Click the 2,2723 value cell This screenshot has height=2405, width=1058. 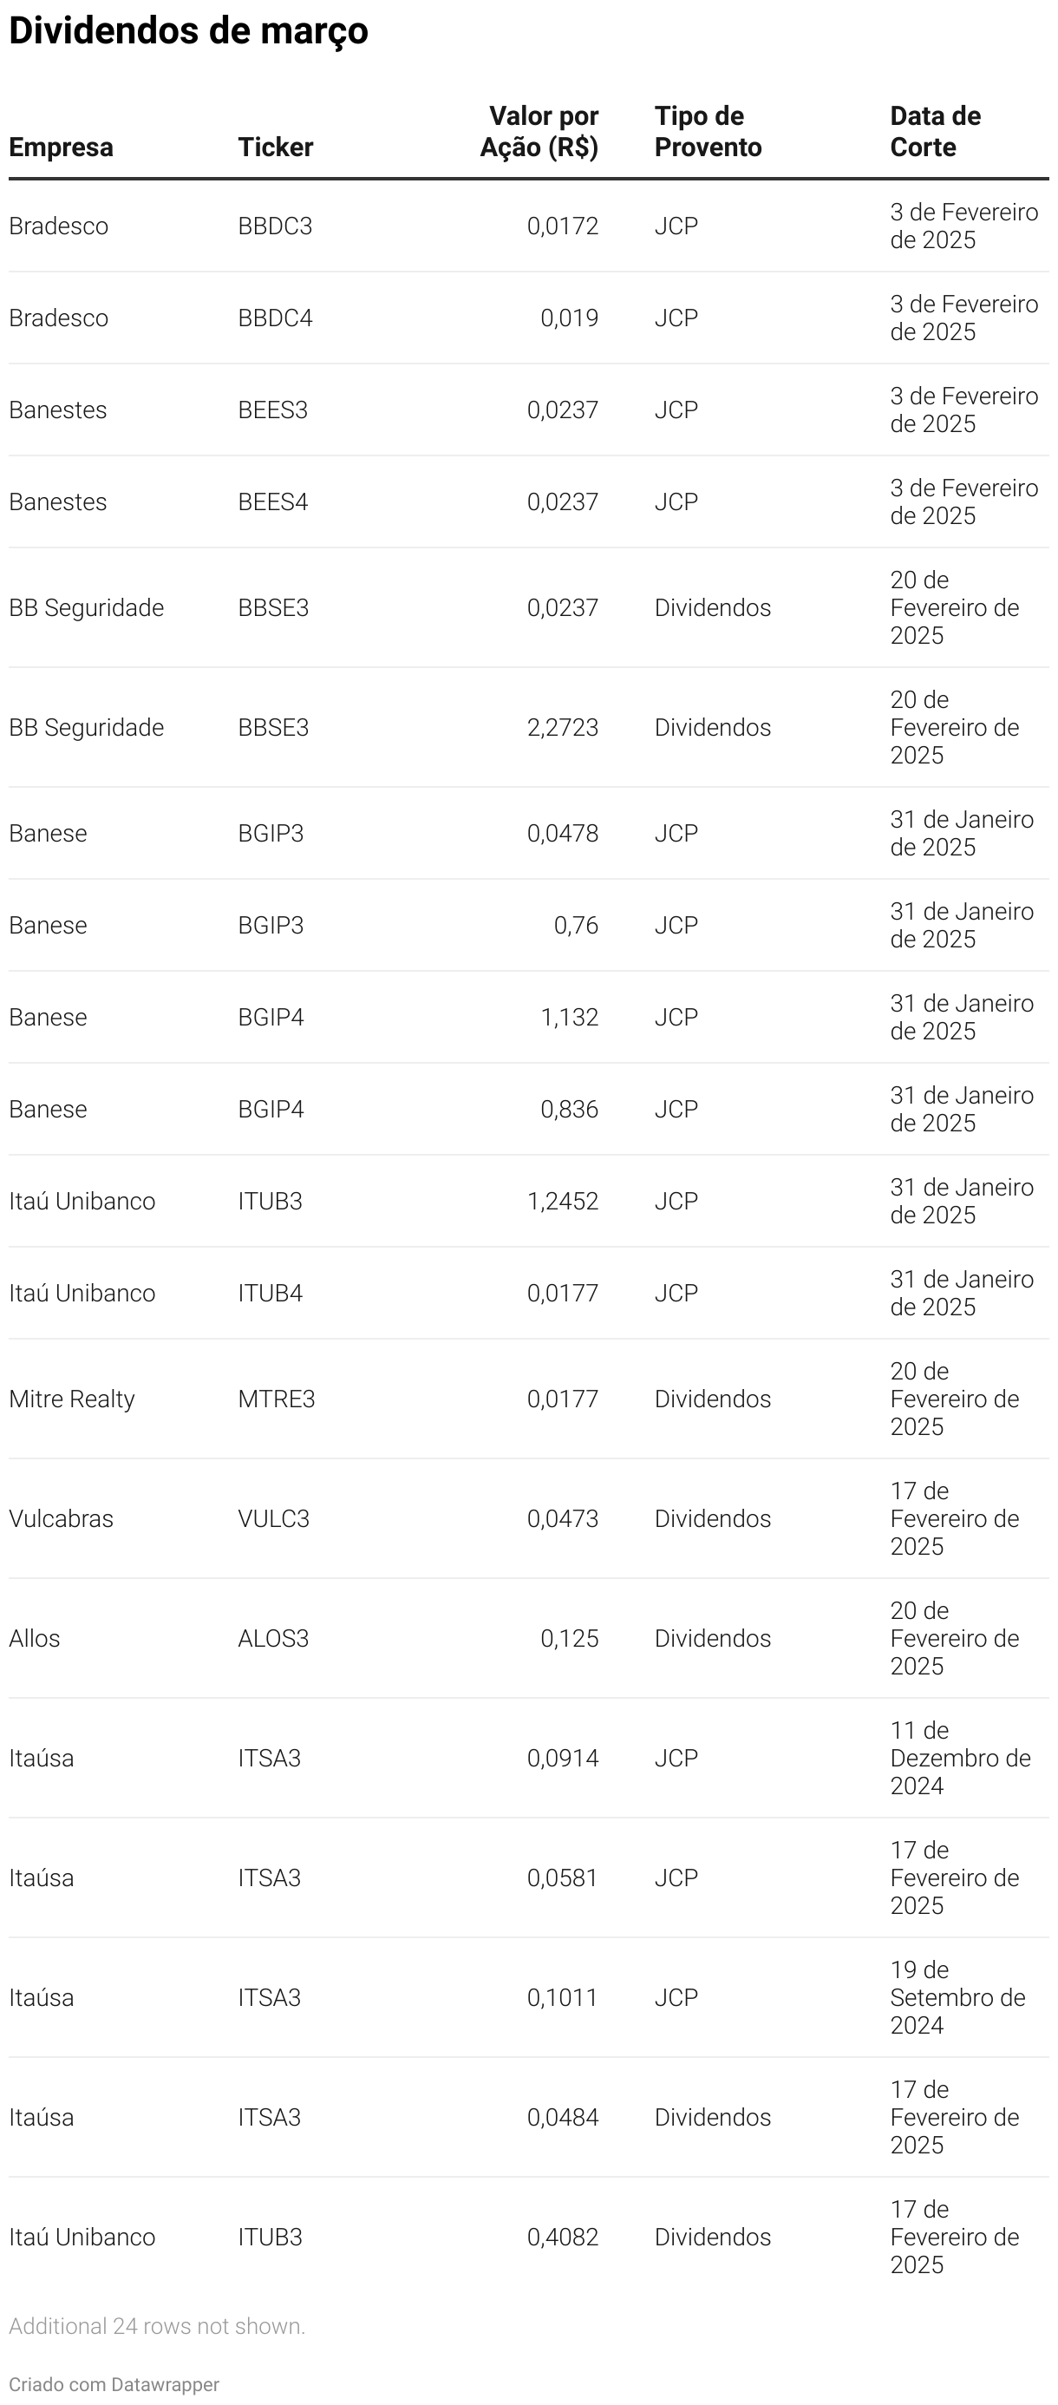click(x=563, y=727)
